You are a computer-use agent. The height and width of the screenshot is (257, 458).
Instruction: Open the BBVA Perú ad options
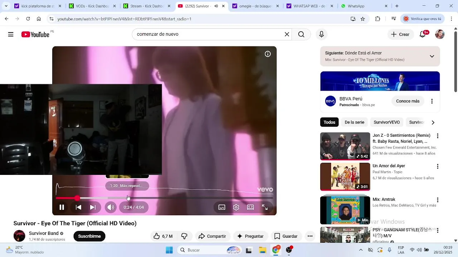[x=432, y=101]
